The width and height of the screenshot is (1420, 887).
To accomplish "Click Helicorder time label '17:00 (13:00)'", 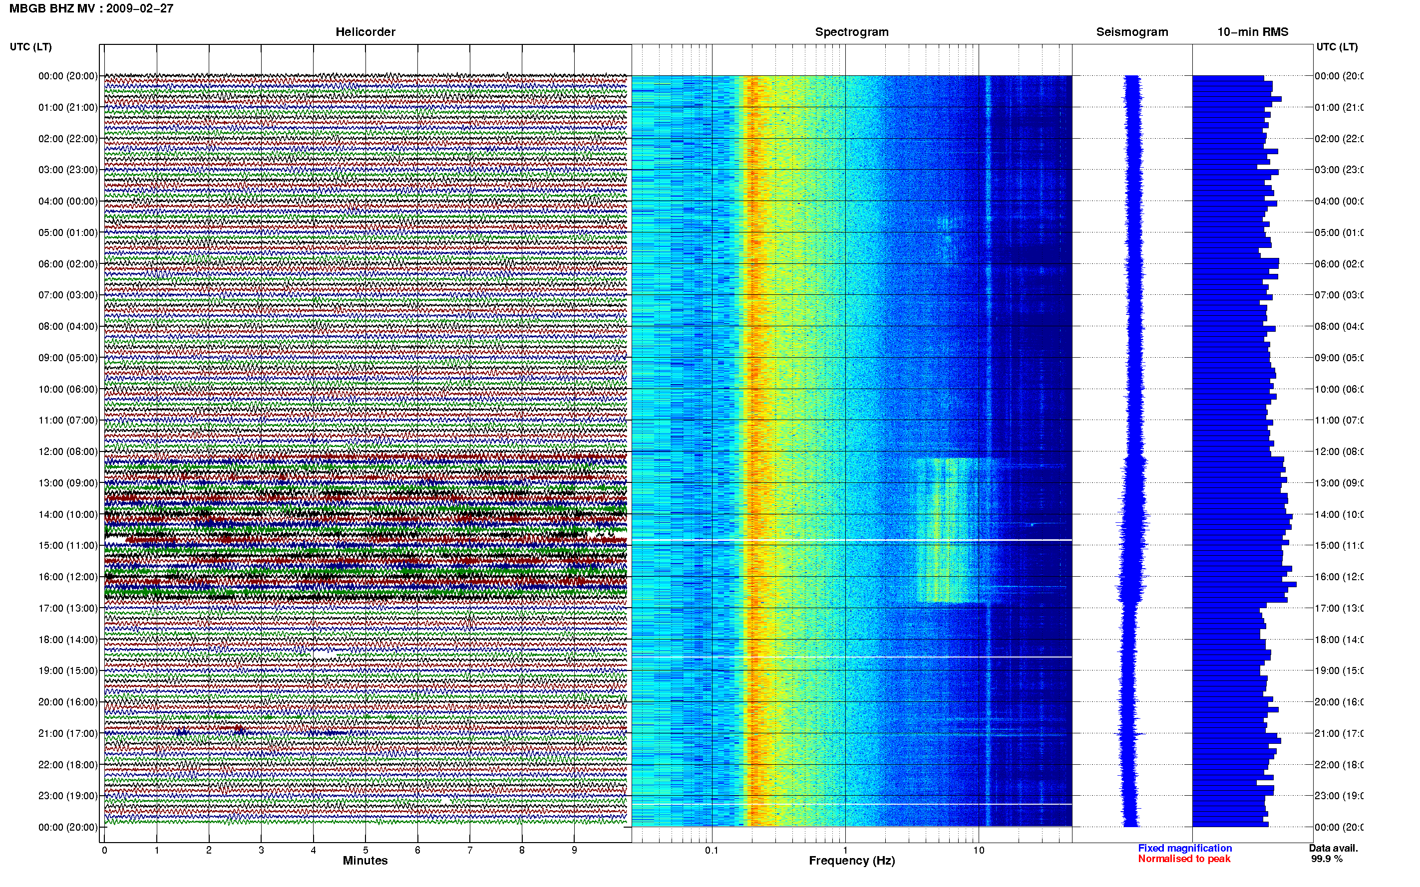I will (x=68, y=608).
